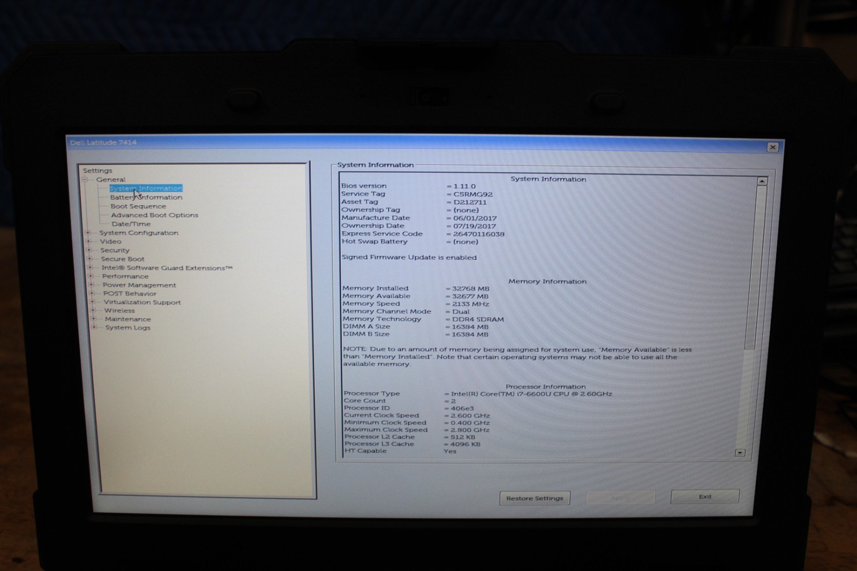Select Power Management tree item
Image resolution: width=857 pixels, height=571 pixels.
tap(139, 285)
